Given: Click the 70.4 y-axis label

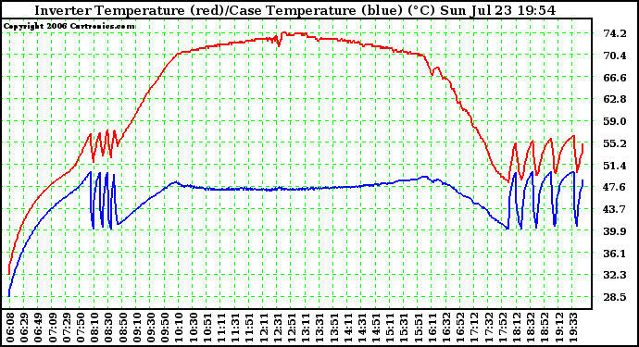Looking at the screenshot, I should click(x=615, y=56).
